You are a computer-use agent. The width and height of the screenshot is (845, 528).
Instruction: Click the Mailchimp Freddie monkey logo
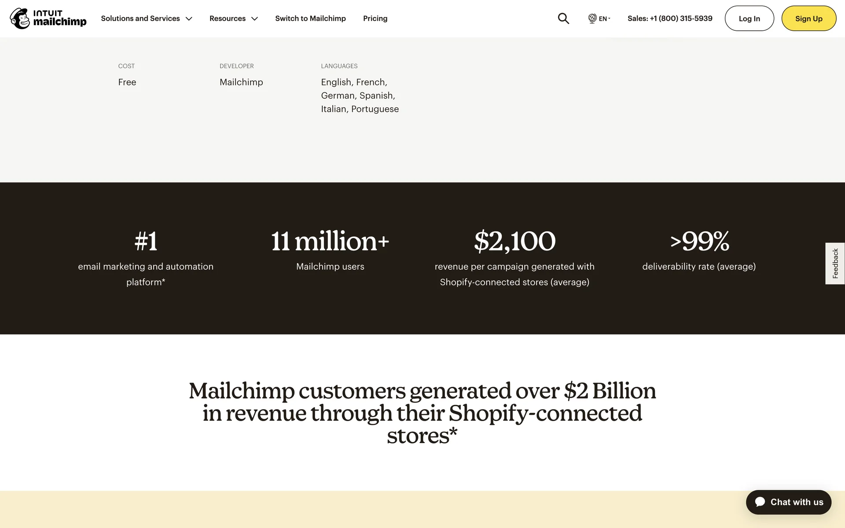point(20,18)
